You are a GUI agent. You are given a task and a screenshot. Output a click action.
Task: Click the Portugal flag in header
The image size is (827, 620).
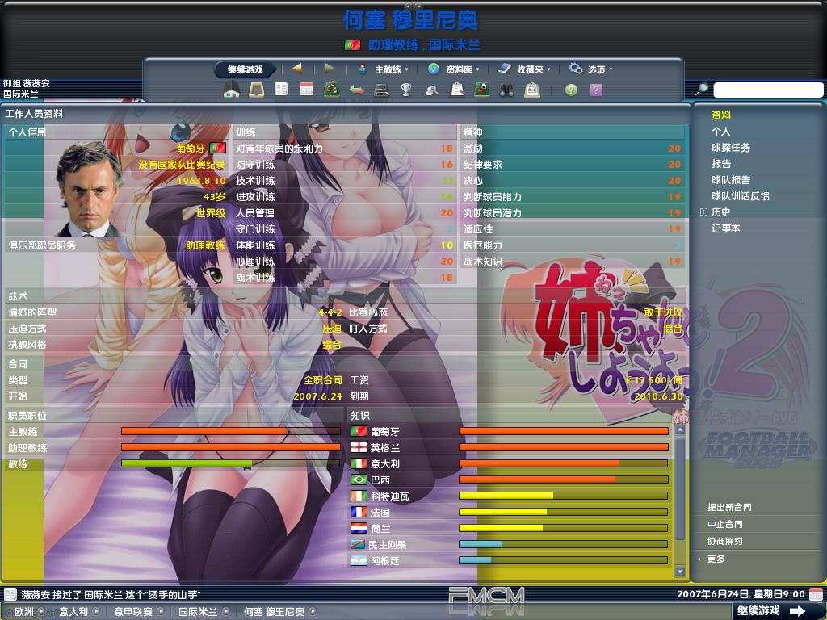tap(352, 45)
